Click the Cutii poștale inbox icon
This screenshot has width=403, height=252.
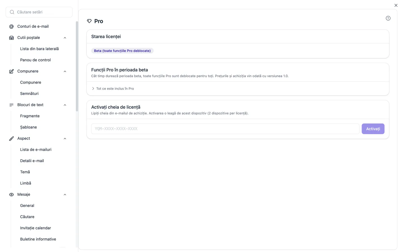(11, 38)
